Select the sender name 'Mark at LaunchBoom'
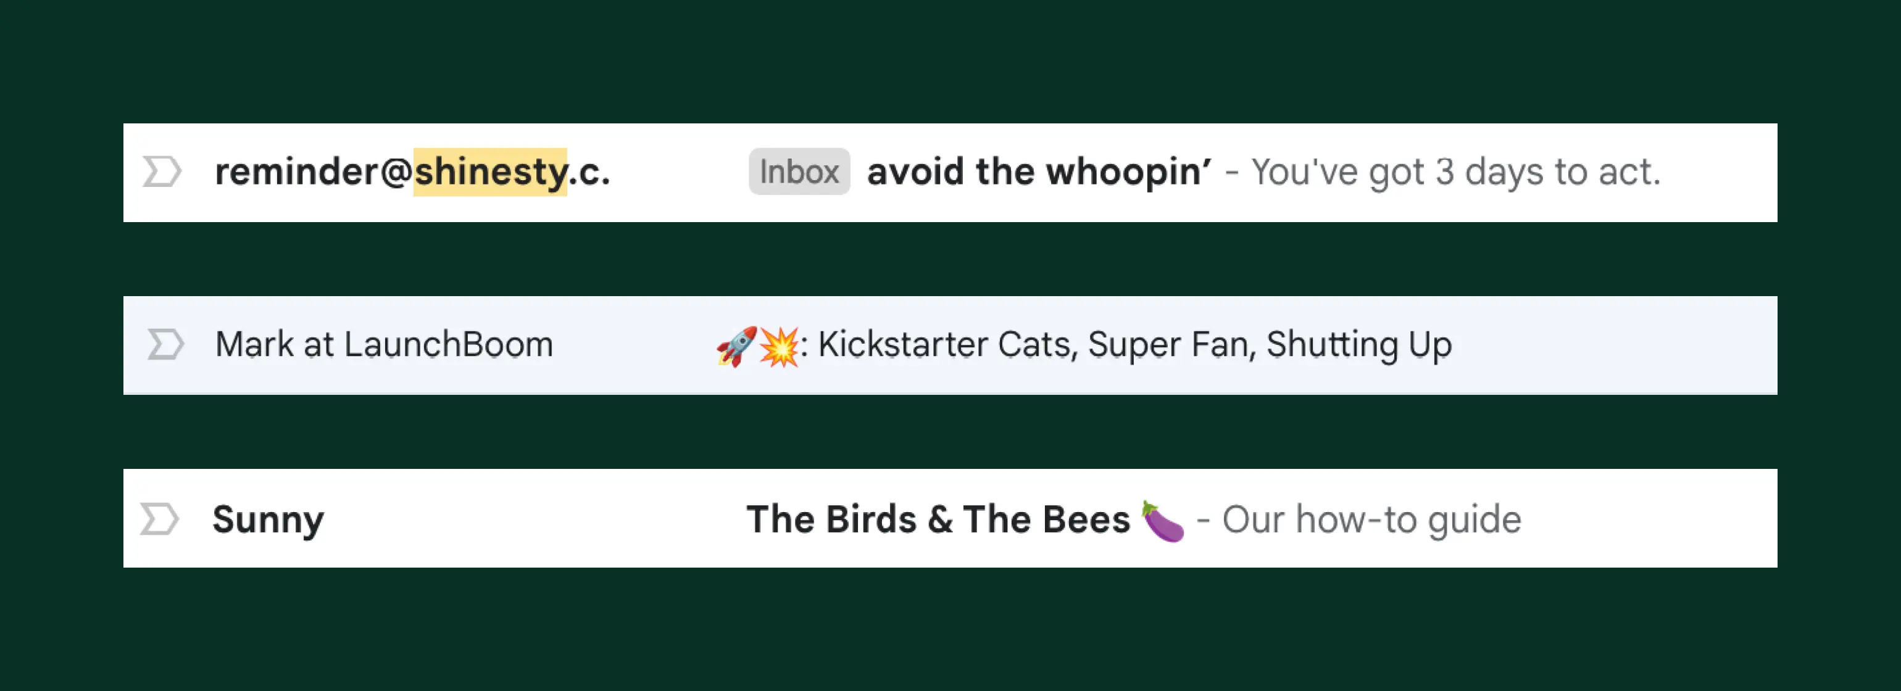The image size is (1901, 691). tap(384, 344)
